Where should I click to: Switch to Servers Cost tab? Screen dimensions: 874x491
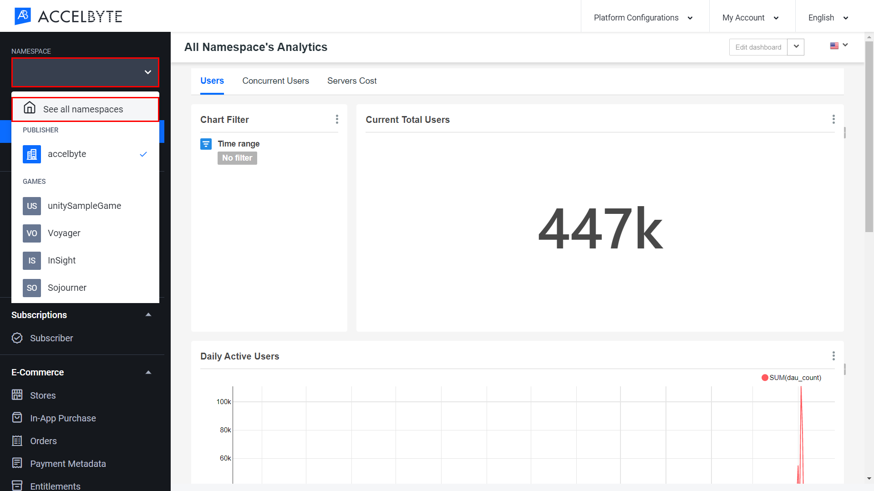coord(352,81)
